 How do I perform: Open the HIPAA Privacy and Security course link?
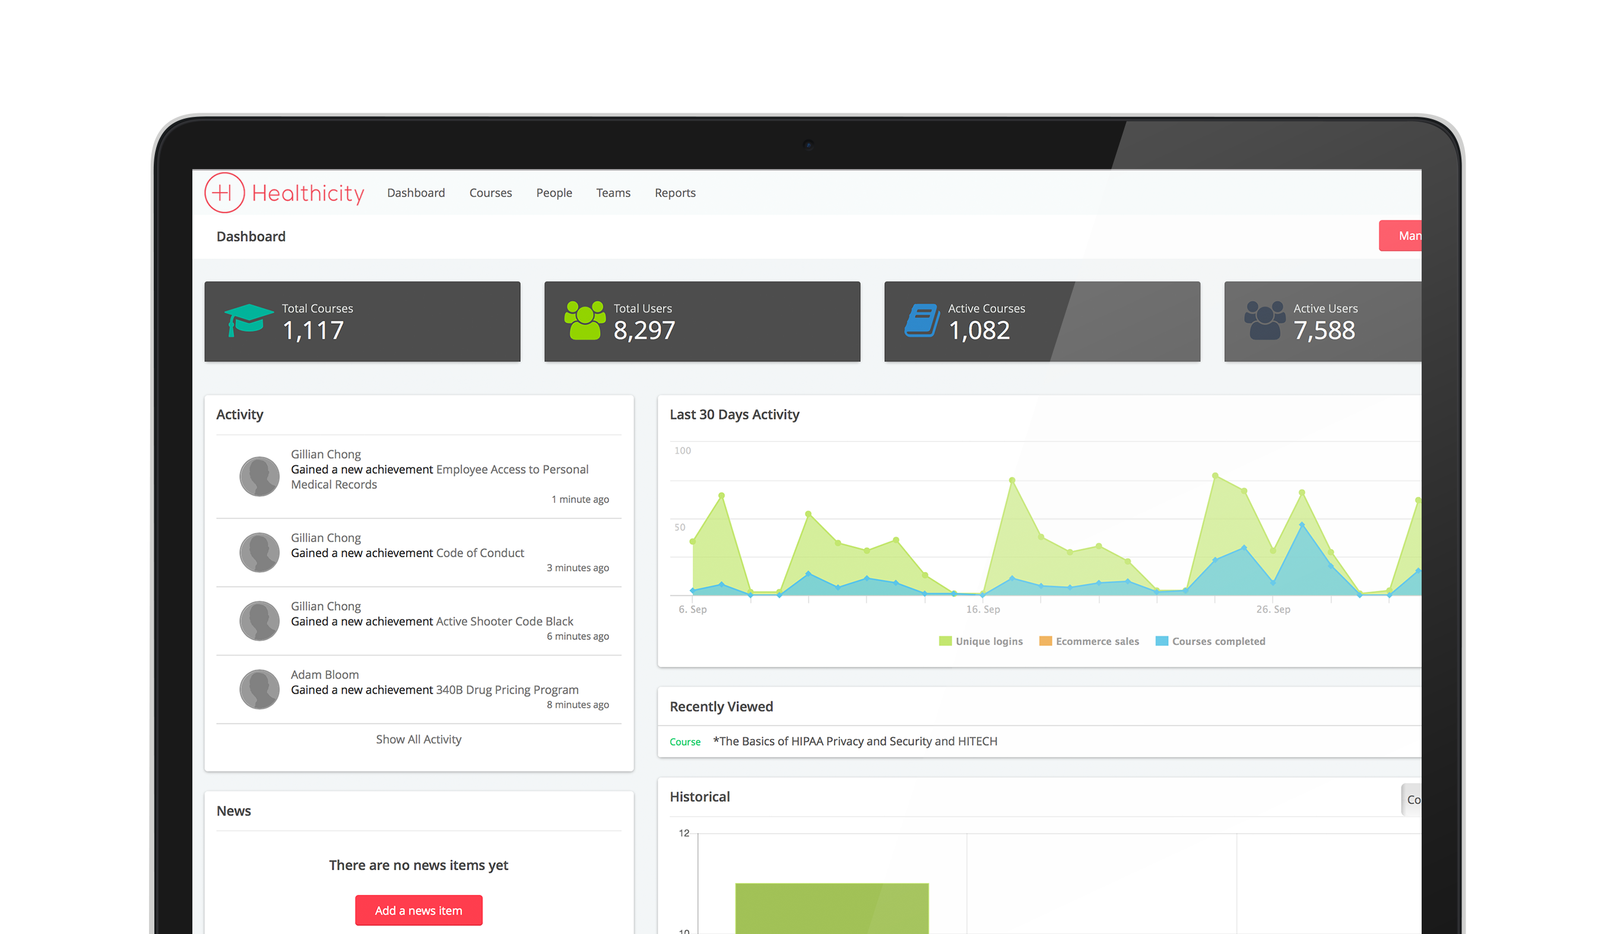(854, 741)
